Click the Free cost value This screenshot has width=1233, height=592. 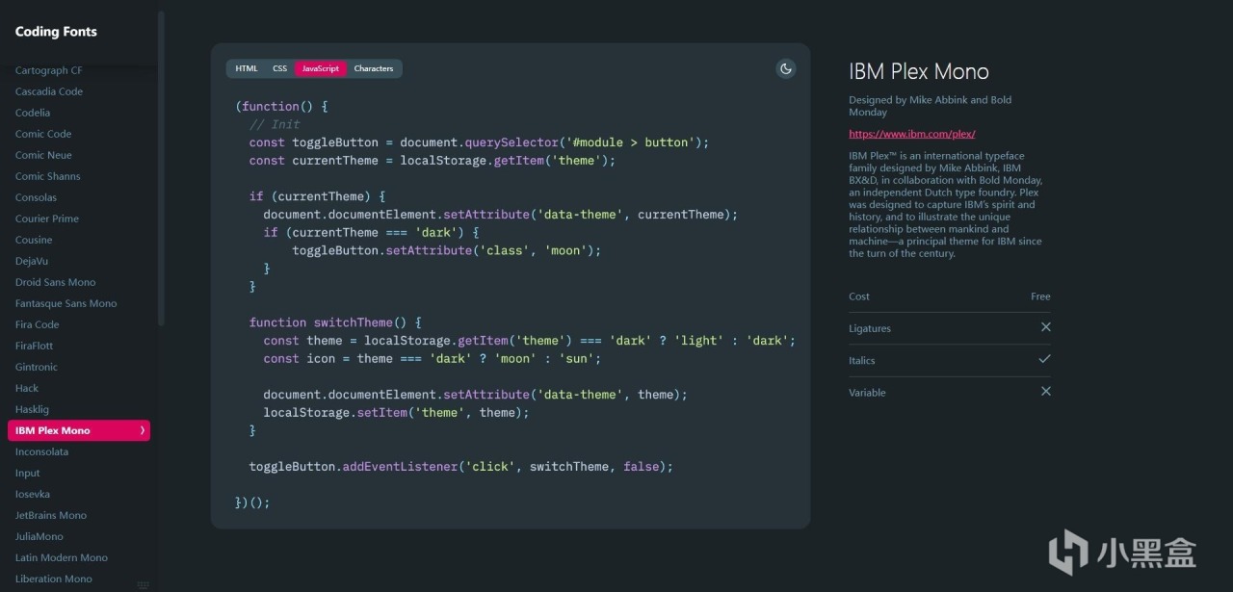click(x=1040, y=296)
